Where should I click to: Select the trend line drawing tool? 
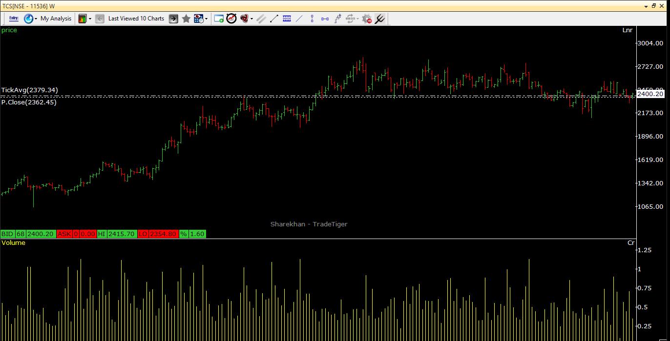(x=274, y=19)
